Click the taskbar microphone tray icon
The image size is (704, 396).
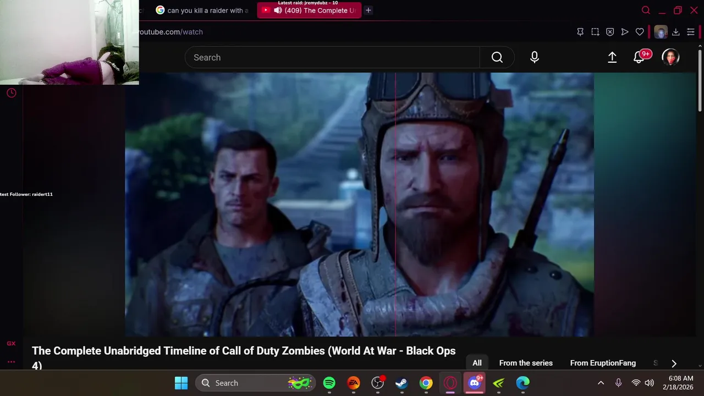618,383
